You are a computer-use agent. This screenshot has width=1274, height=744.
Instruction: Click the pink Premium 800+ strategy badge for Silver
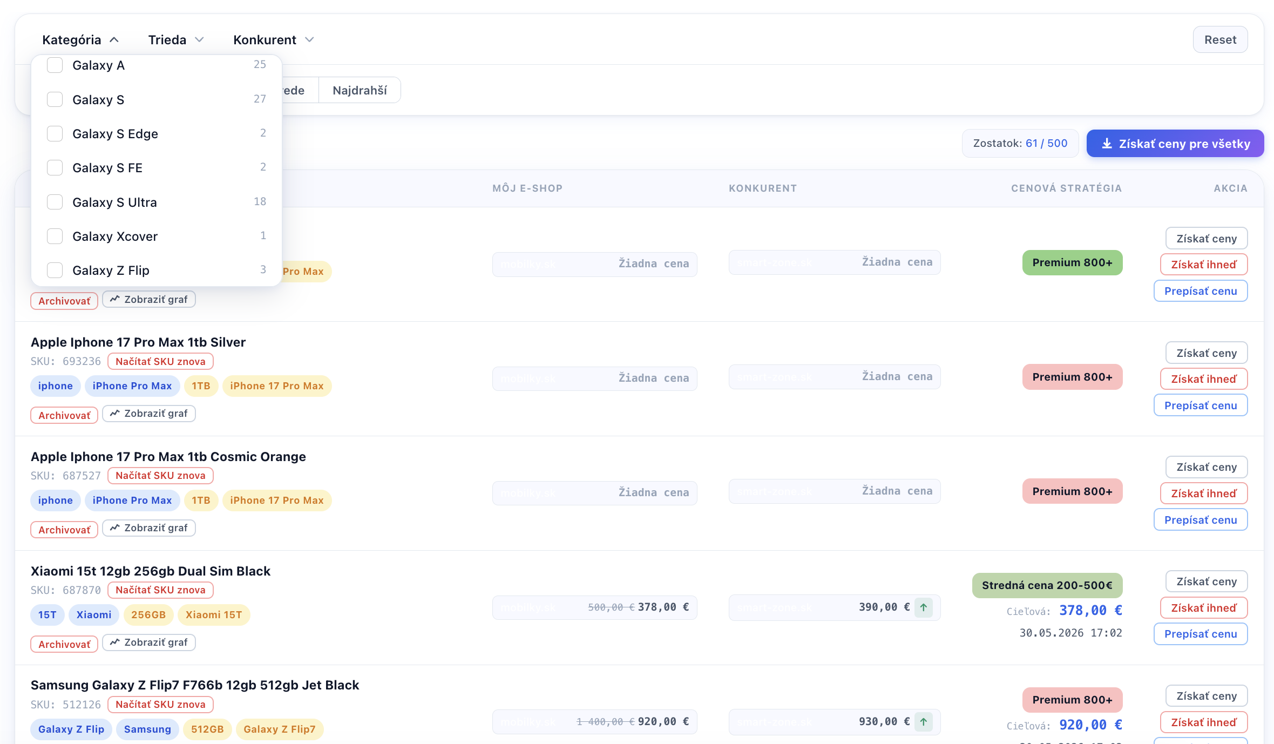click(x=1072, y=377)
